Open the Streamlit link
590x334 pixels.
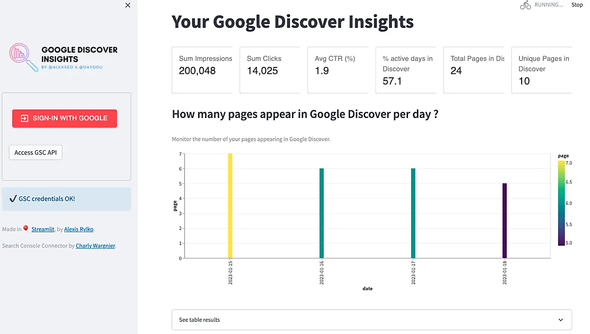click(43, 229)
